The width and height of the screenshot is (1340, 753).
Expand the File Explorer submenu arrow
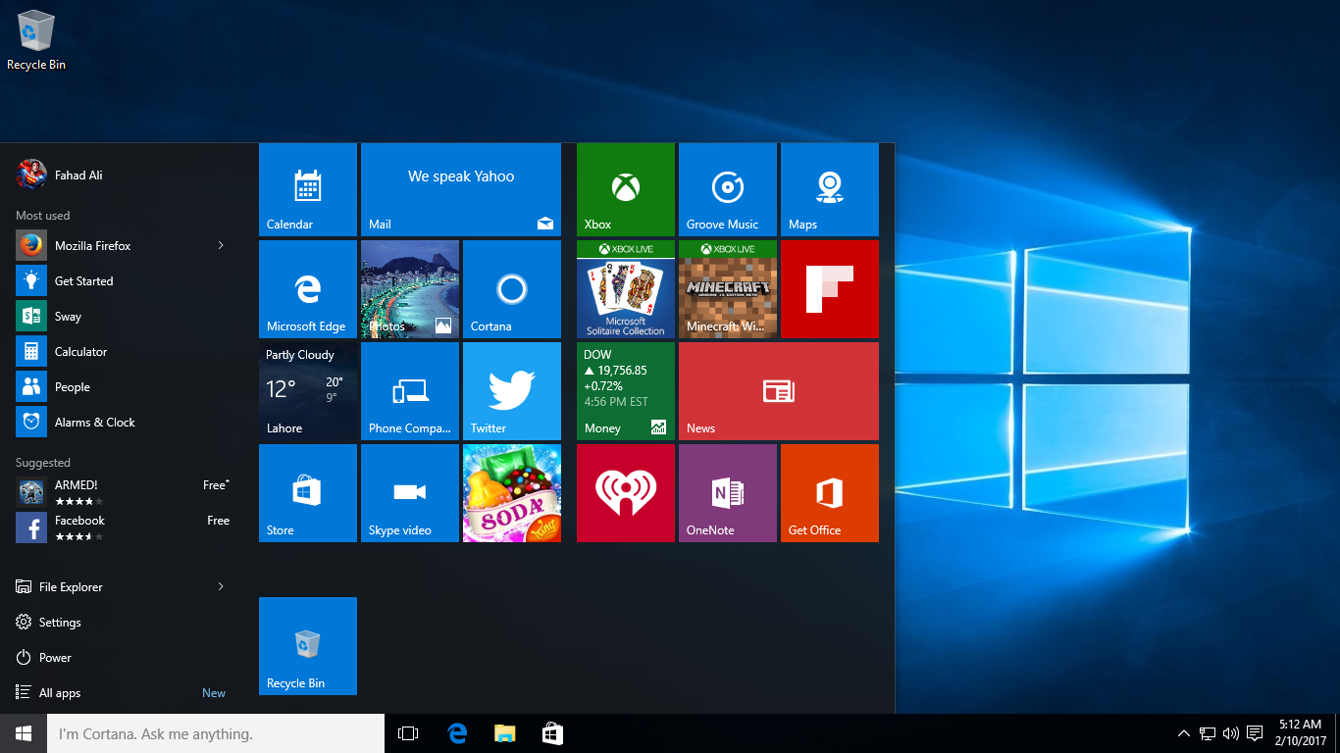tap(221, 586)
